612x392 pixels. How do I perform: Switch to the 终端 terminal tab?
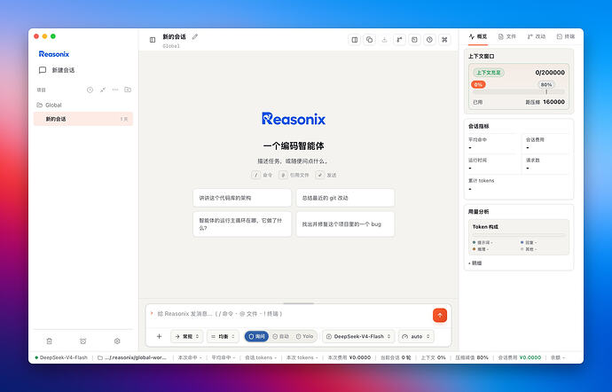pos(566,36)
